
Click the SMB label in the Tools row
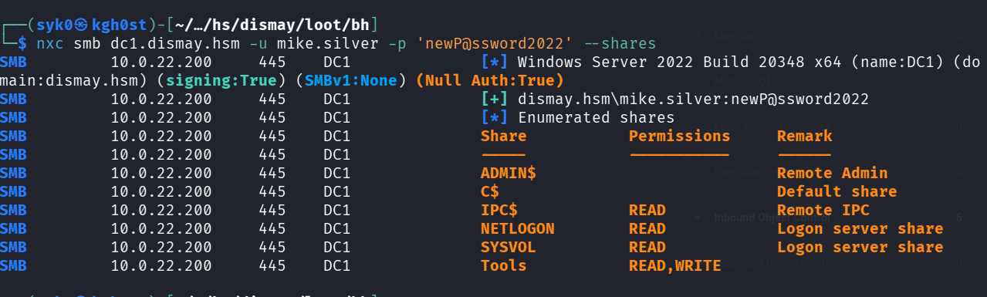14,266
